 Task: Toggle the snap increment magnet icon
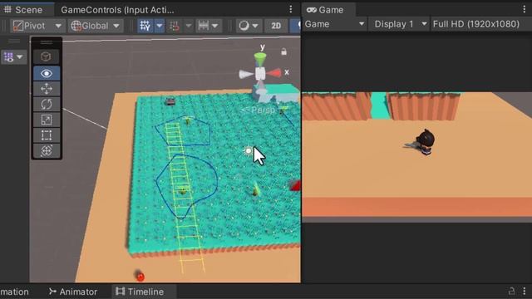[x=175, y=26]
